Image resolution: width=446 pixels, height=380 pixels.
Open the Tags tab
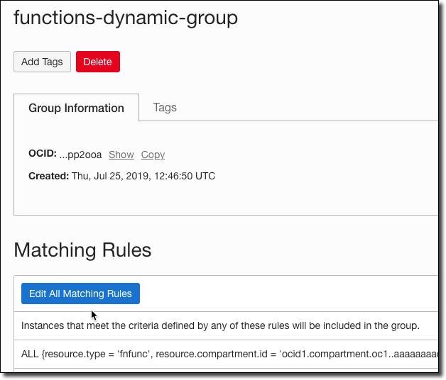(x=165, y=108)
